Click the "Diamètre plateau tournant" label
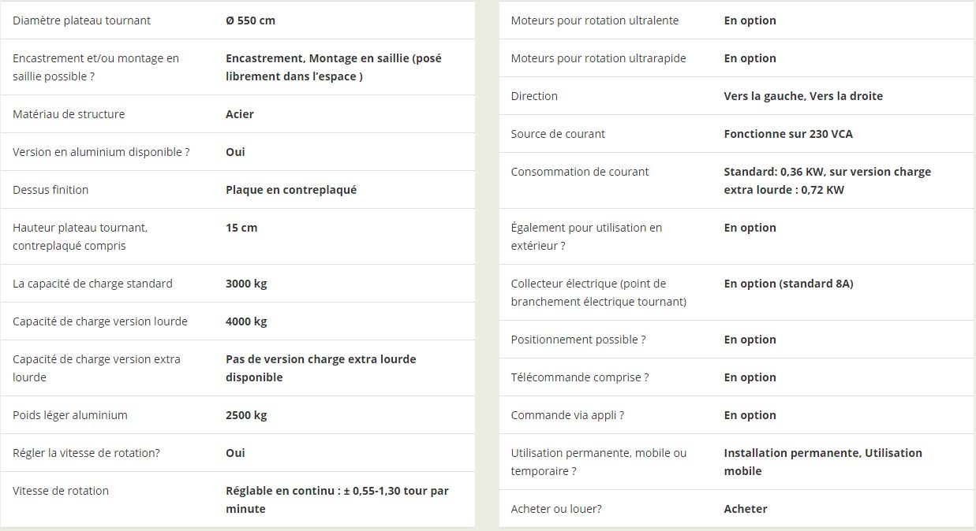The width and height of the screenshot is (976, 531). point(81,20)
